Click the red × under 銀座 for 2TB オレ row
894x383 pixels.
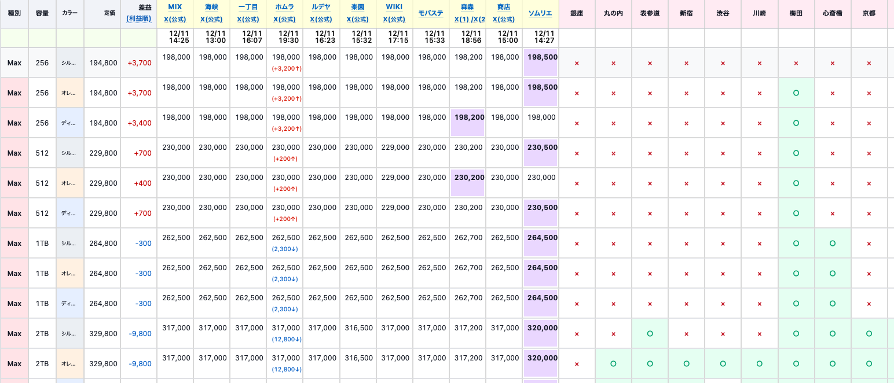tap(577, 364)
